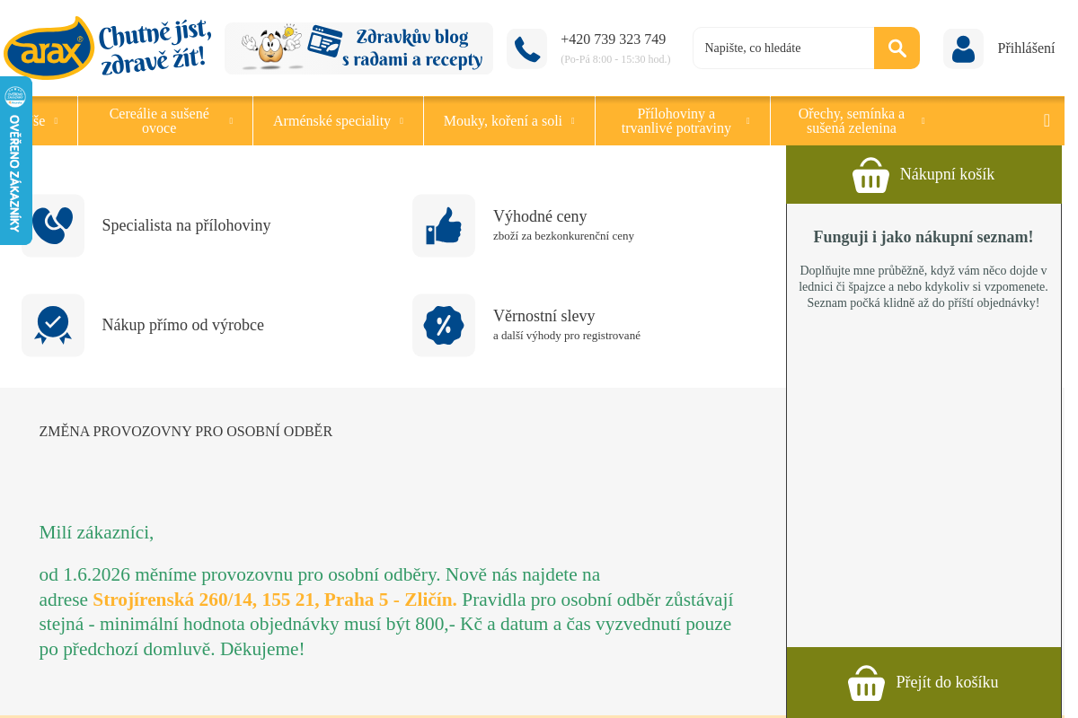Open Ořechy, semínka a sušená zelenina menu
Screen dimensions: 1078x718
coord(852,121)
